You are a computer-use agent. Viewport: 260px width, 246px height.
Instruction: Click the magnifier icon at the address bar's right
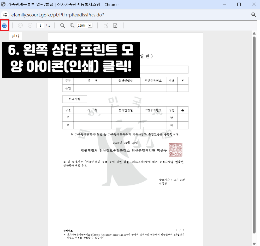(x=253, y=15)
